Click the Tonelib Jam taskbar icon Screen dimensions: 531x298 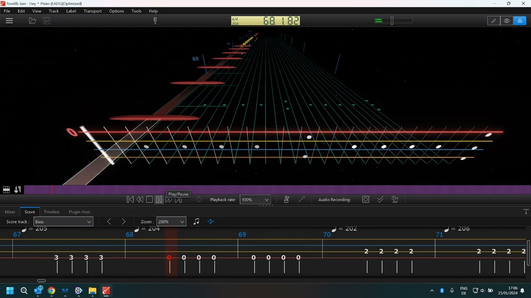[x=106, y=291]
